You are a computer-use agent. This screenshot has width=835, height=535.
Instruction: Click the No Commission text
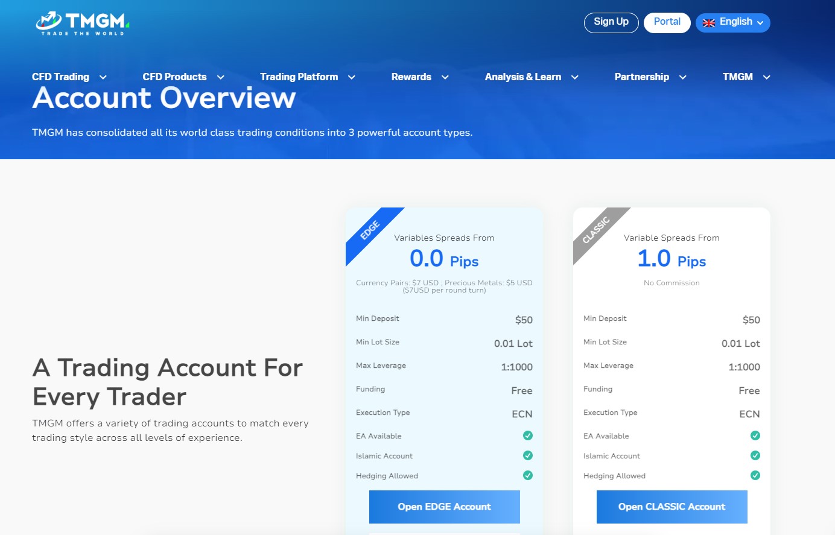click(x=671, y=283)
